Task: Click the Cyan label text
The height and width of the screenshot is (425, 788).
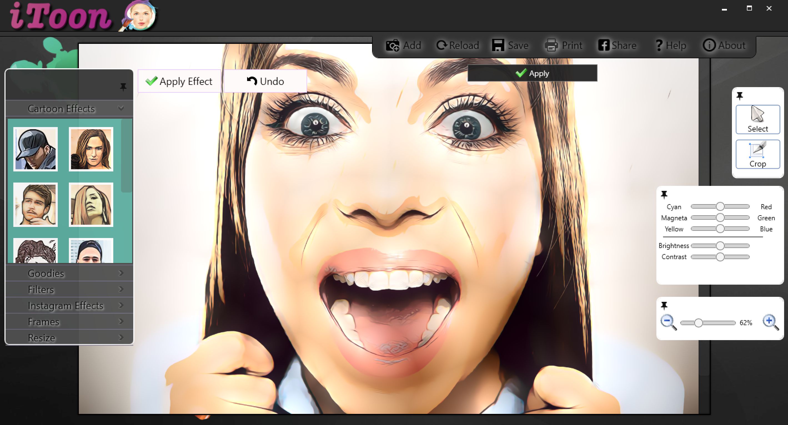Action: coord(674,207)
